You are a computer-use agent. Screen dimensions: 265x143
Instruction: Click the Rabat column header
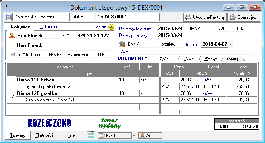[213, 67]
